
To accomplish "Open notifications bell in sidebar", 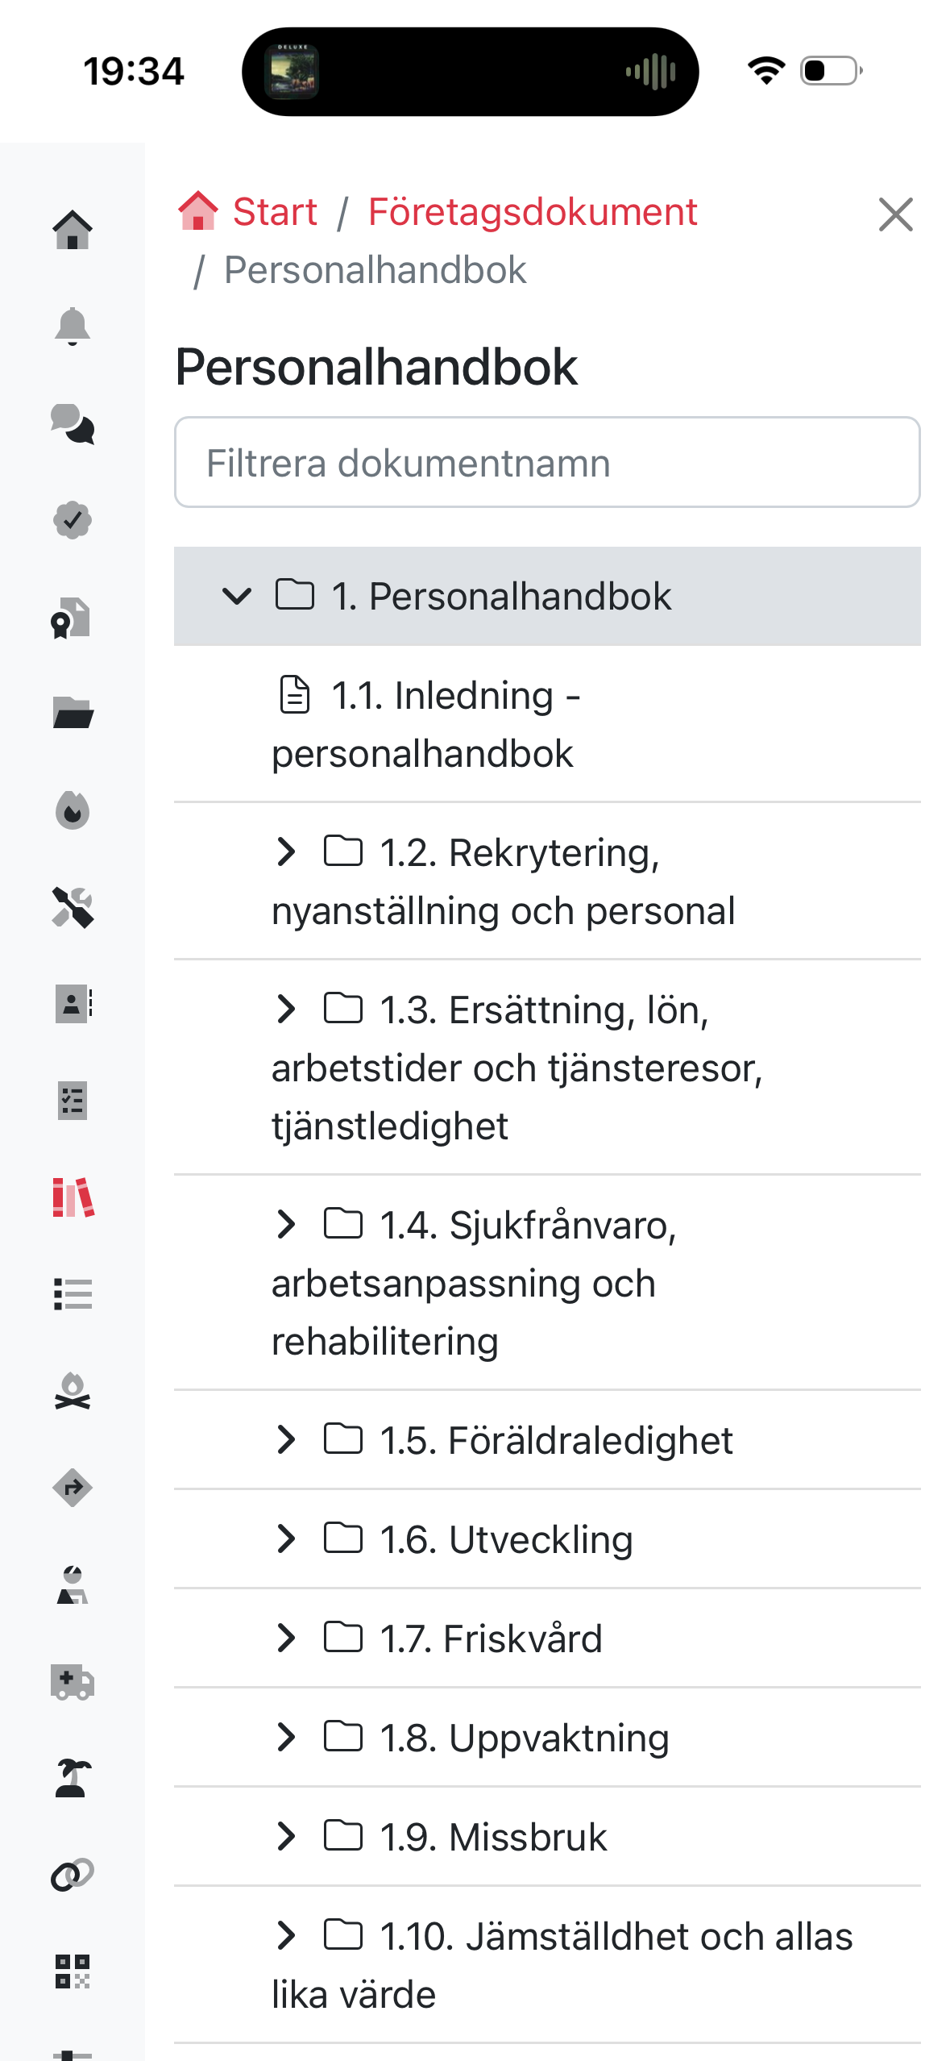I will coord(73,327).
